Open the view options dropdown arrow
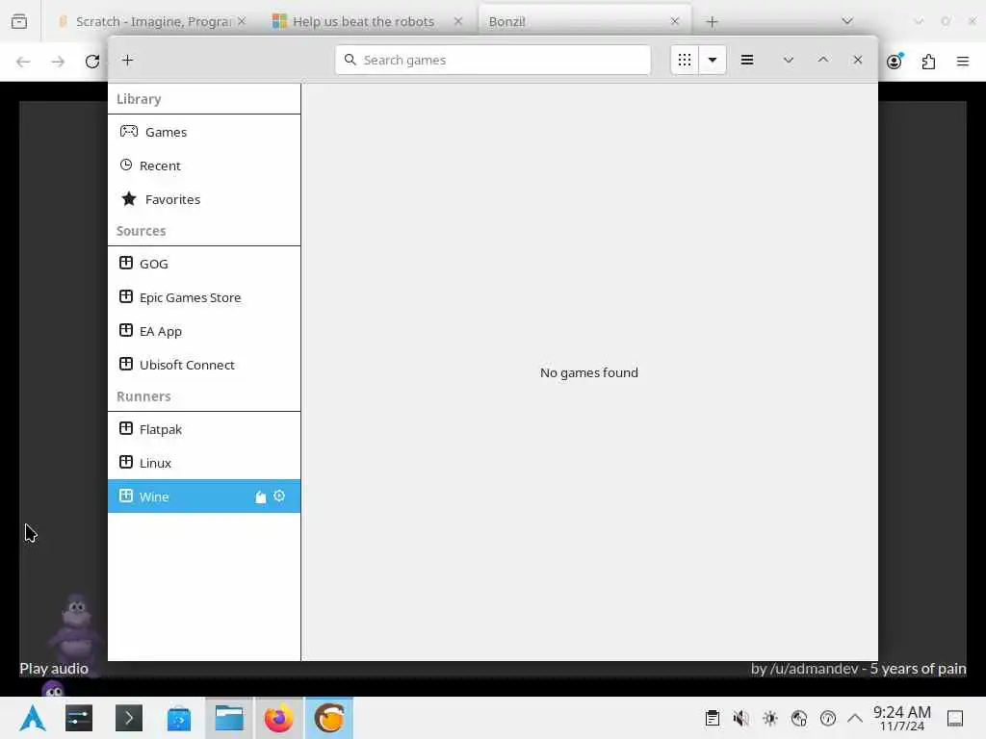The width and height of the screenshot is (986, 739). point(713,60)
